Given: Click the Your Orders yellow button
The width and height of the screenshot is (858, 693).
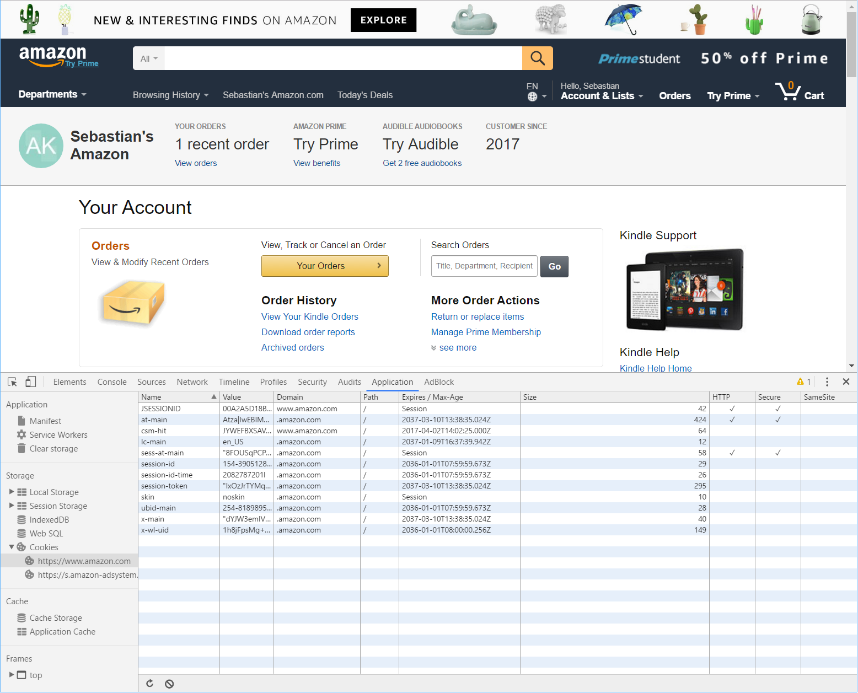Looking at the screenshot, I should tap(325, 266).
